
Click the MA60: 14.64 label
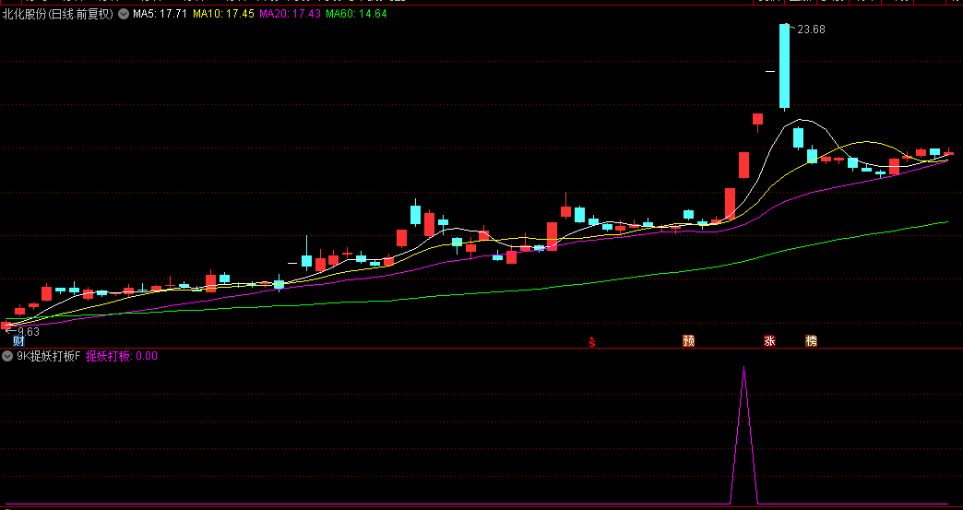click(356, 14)
